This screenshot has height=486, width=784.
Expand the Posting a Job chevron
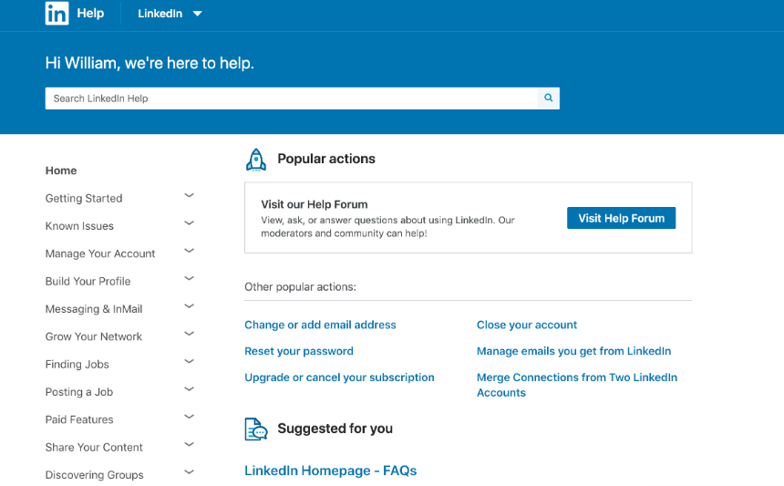tap(189, 389)
